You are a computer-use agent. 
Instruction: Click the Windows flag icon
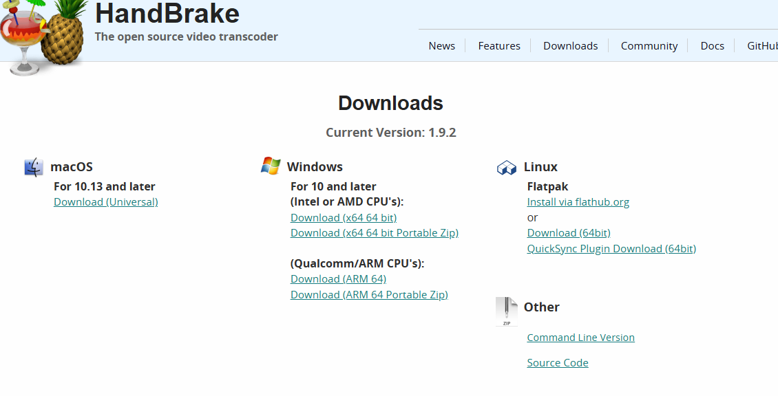click(x=271, y=166)
